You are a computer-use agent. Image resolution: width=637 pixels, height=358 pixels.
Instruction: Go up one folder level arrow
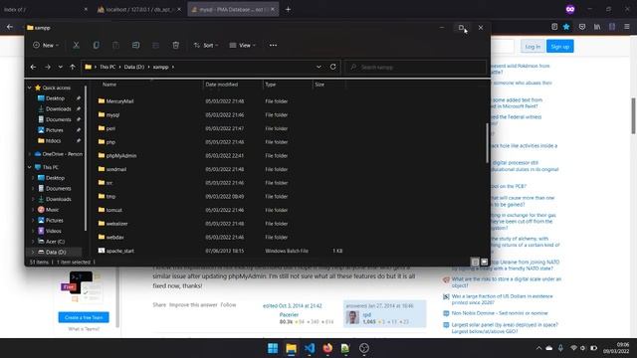73,67
